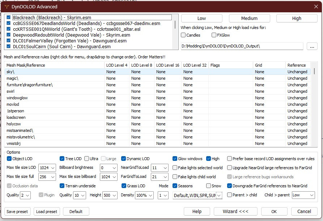The image size is (323, 221).
Task: Enable the Candles rules checkbox
Action: tap(183, 35)
